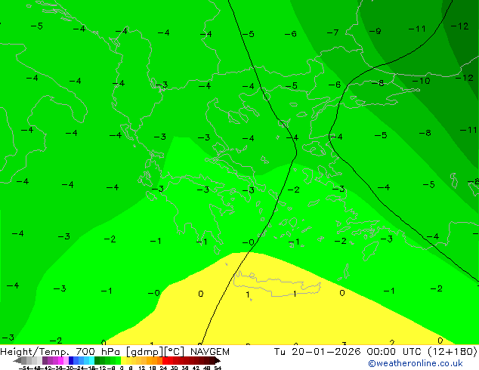Select the dark purple legend swatch

click(x=45, y=361)
